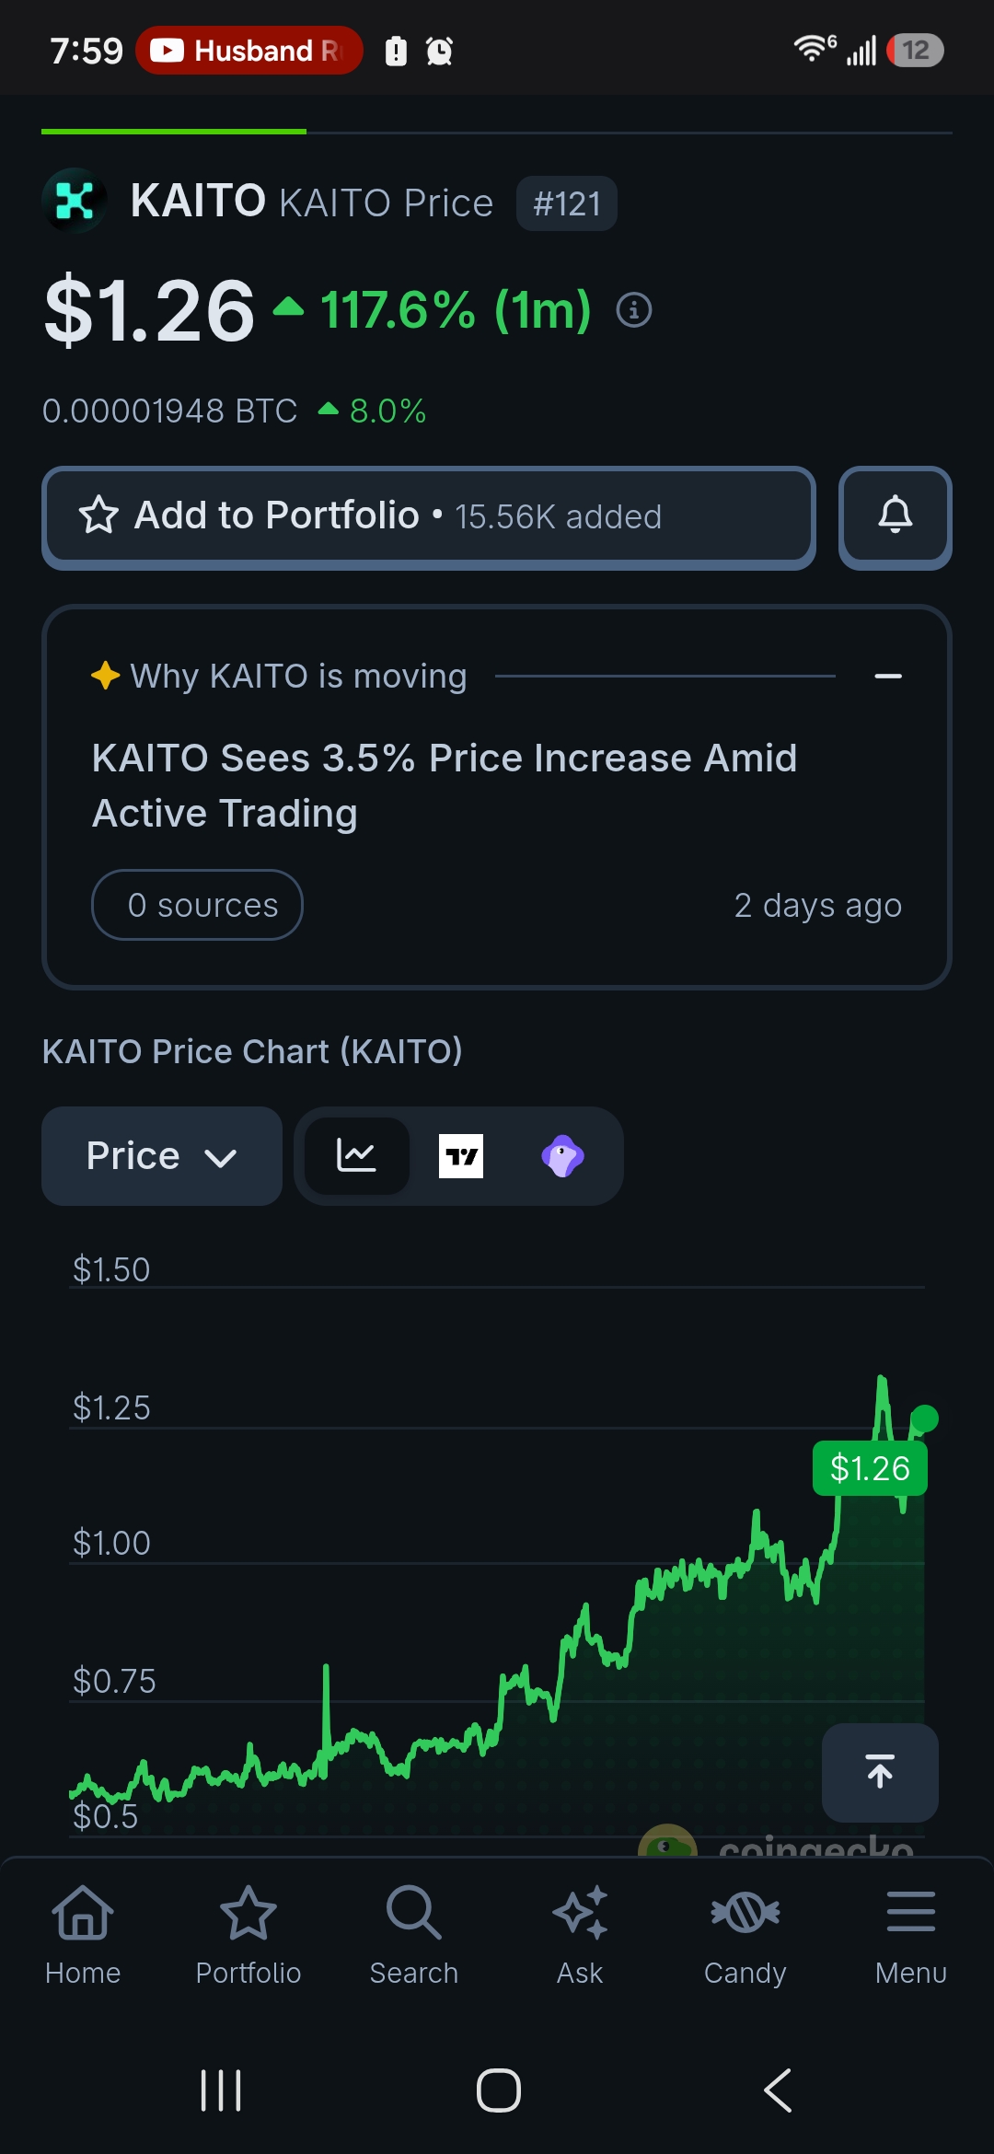Image resolution: width=994 pixels, height=2154 pixels.
Task: Open the Price dropdown
Action: point(162,1156)
